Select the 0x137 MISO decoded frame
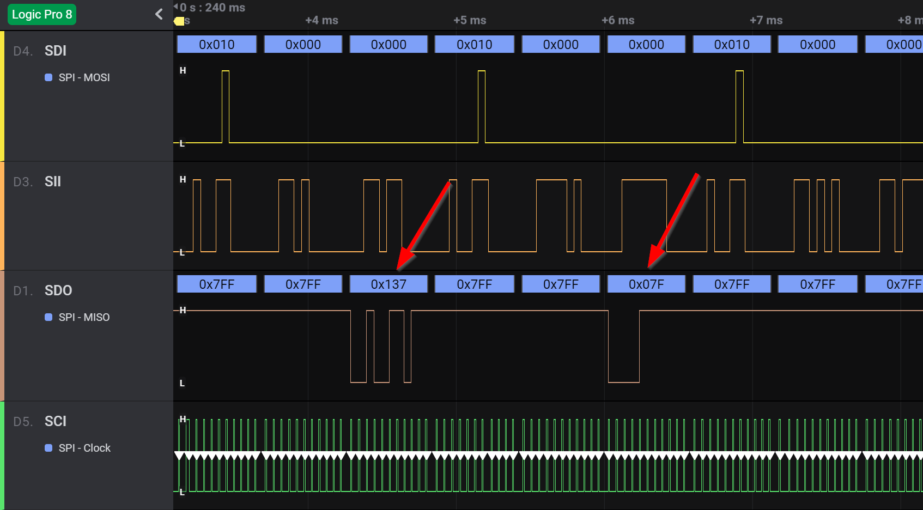923x510 pixels. click(x=388, y=284)
